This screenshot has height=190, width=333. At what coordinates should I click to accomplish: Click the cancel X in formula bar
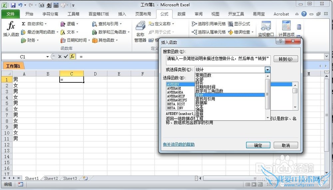coord(60,56)
